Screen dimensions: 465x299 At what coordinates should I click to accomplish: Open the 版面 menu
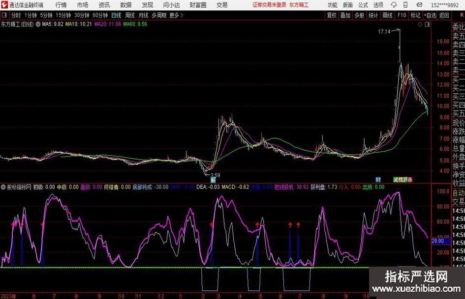pos(348,5)
